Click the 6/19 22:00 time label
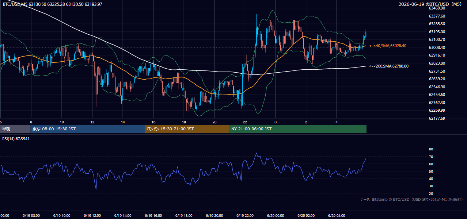Screen dimensions: 467x219 coord(245,216)
